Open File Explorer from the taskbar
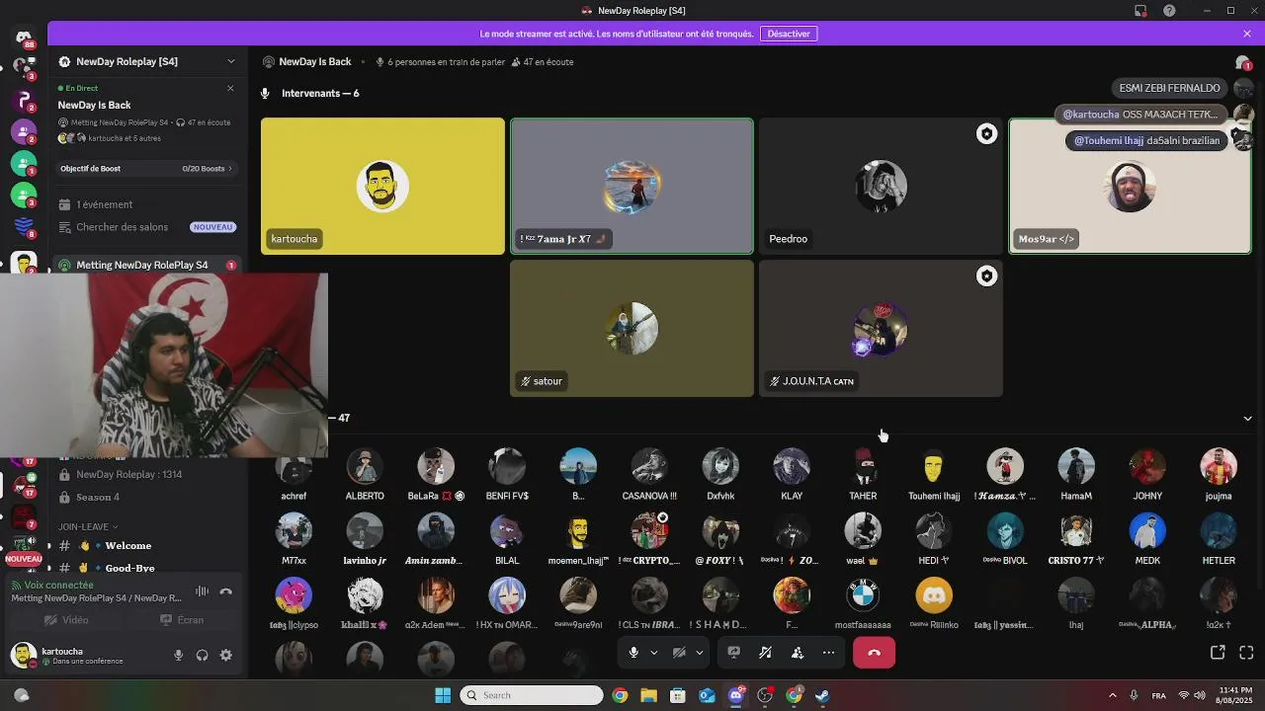1265x711 pixels. pyautogui.click(x=648, y=695)
